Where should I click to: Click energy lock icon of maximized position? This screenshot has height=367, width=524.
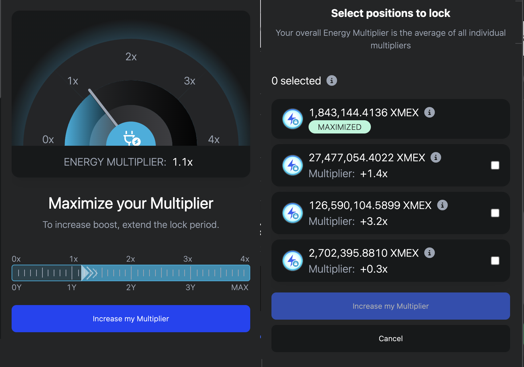point(293,119)
